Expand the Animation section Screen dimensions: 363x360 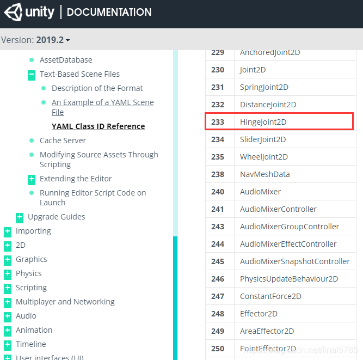[8, 331]
